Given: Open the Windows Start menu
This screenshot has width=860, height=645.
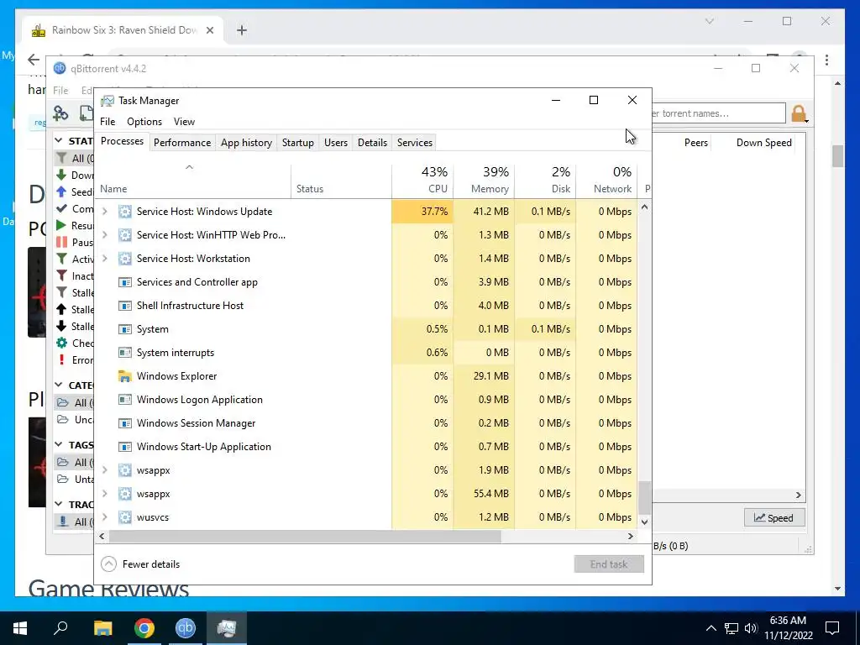Looking at the screenshot, I should tap(20, 628).
